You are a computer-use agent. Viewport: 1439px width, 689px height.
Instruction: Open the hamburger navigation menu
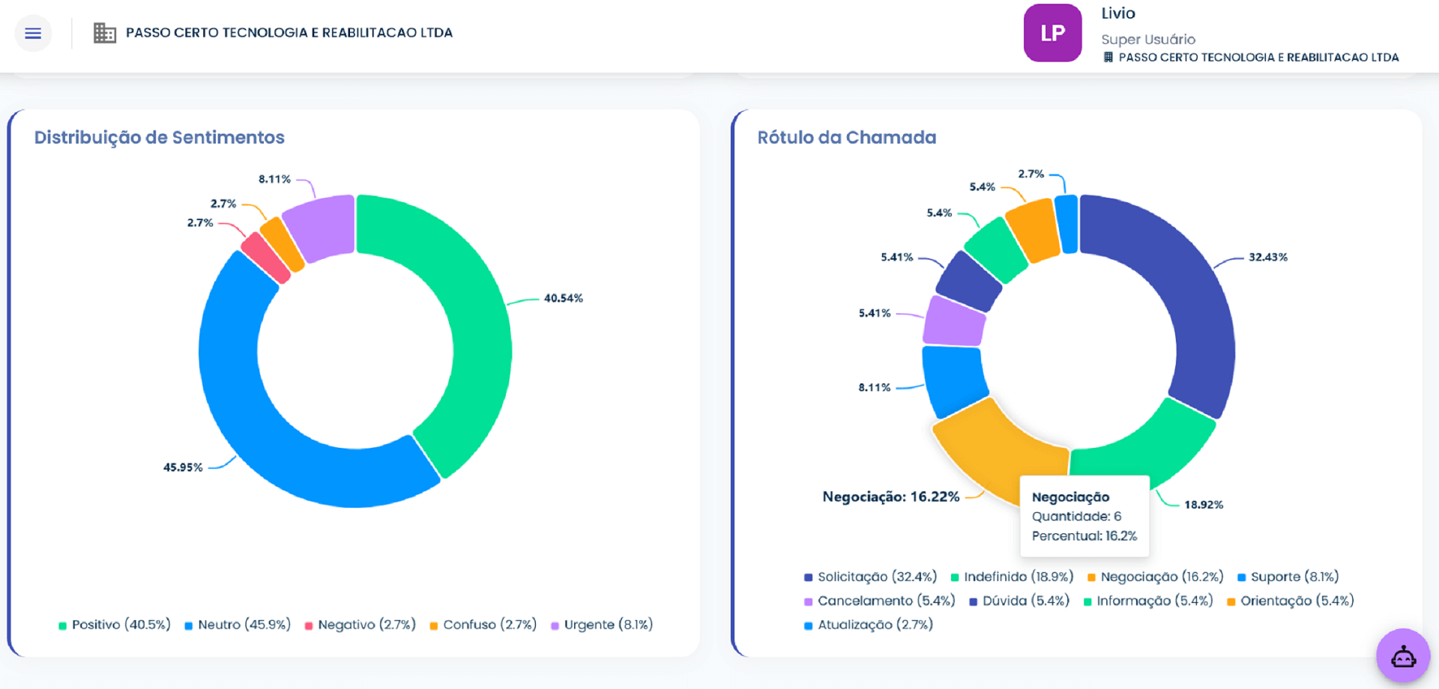[33, 33]
